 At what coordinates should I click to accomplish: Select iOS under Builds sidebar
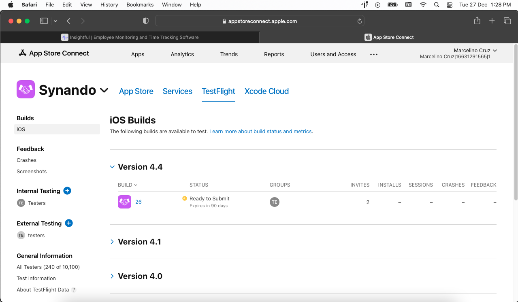point(57,129)
